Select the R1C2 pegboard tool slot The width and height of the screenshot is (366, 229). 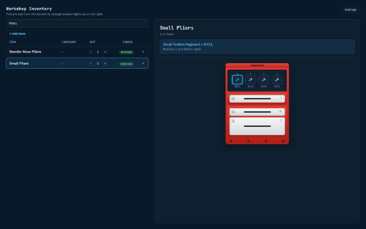(x=250, y=80)
